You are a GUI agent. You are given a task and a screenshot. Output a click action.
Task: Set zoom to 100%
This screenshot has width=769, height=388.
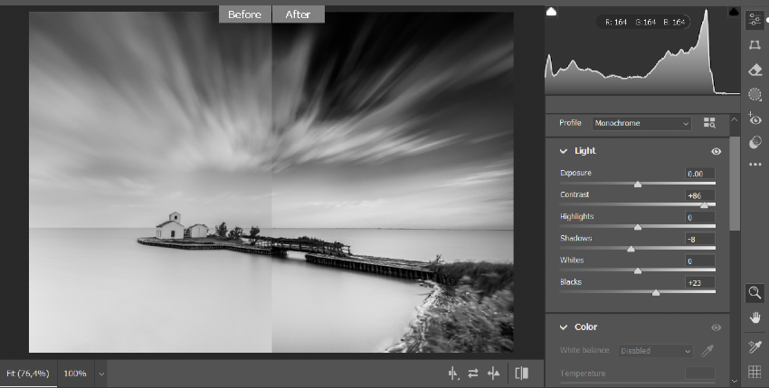click(75, 374)
